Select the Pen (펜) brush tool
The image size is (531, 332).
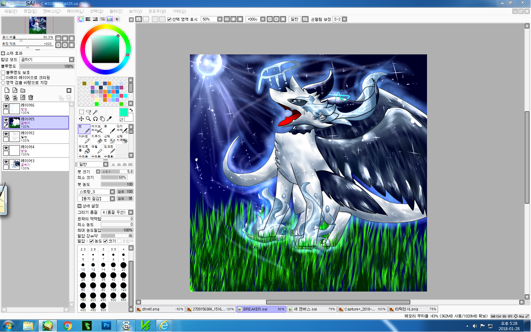click(x=84, y=129)
